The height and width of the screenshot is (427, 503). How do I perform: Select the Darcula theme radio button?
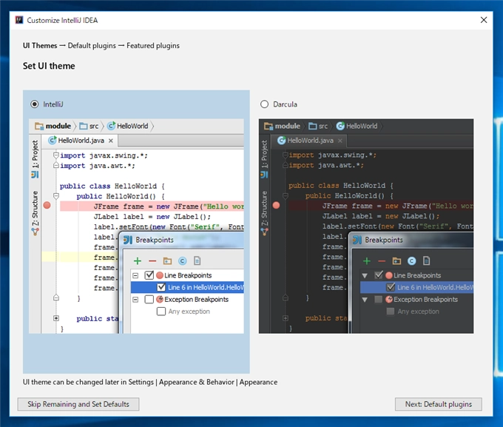pos(264,104)
